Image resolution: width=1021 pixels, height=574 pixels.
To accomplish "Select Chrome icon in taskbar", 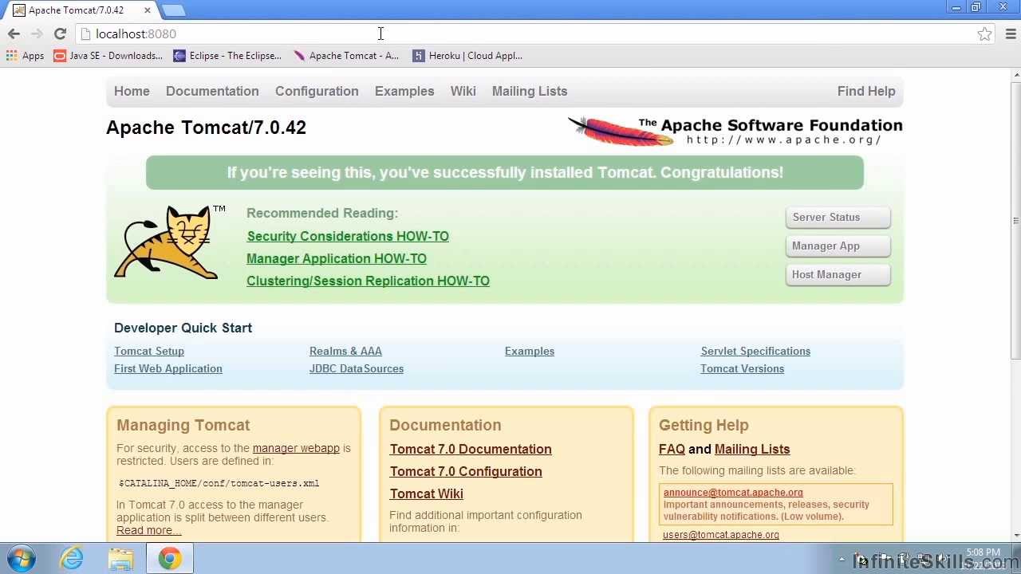I will (x=169, y=558).
